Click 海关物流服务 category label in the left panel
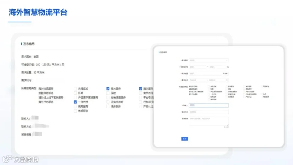Image resolution: width=293 pixels, height=165 pixels. tap(46, 89)
